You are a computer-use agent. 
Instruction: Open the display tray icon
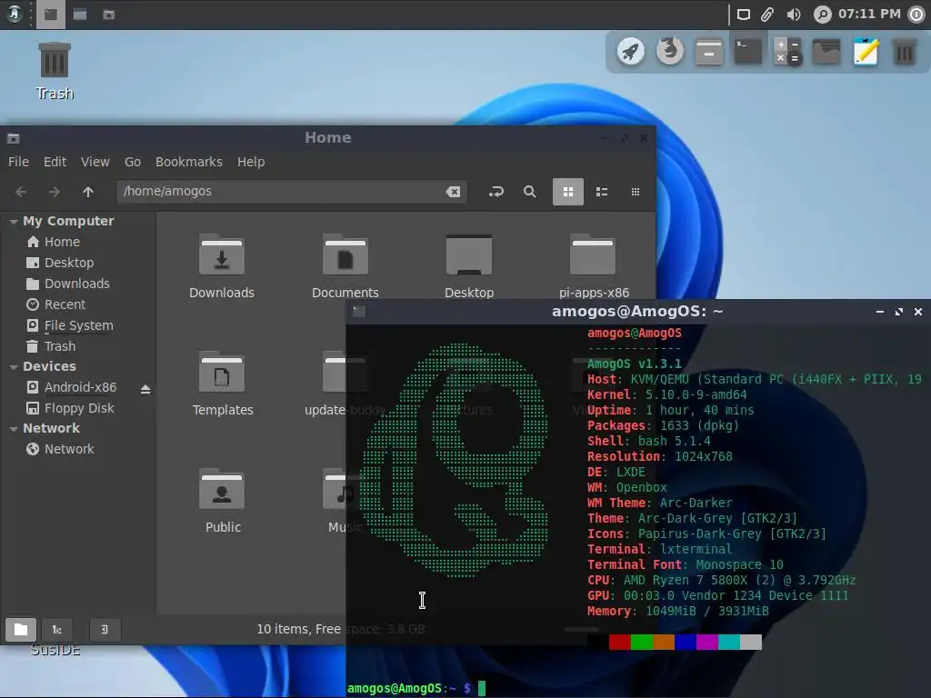point(744,15)
